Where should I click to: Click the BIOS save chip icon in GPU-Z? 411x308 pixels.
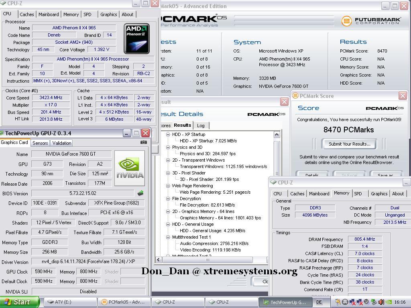[x=140, y=193]
